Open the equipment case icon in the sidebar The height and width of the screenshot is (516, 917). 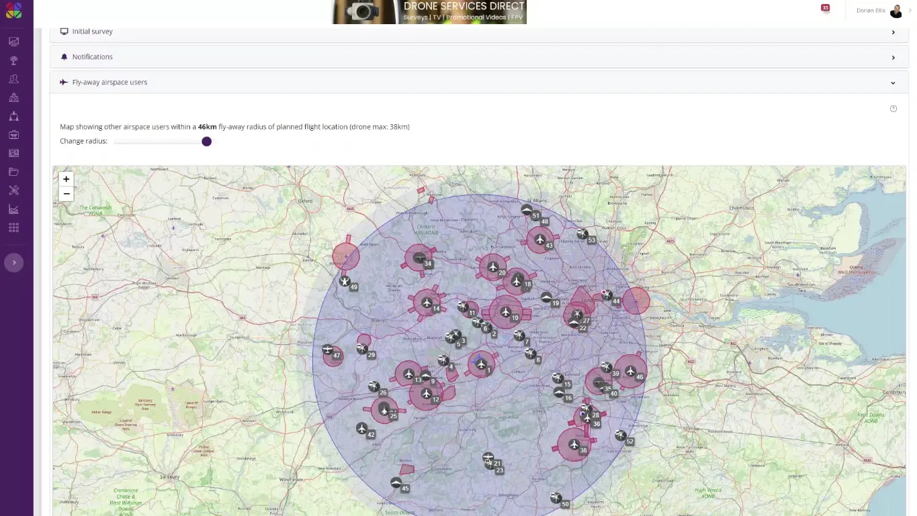[13, 134]
